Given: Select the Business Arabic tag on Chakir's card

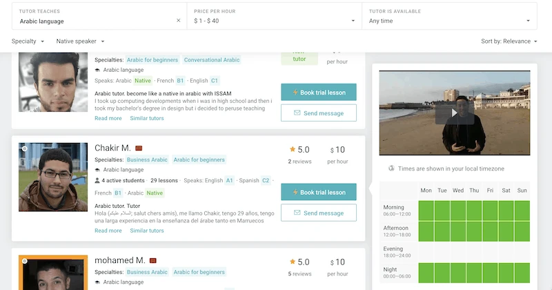Looking at the screenshot, I should pos(147,159).
